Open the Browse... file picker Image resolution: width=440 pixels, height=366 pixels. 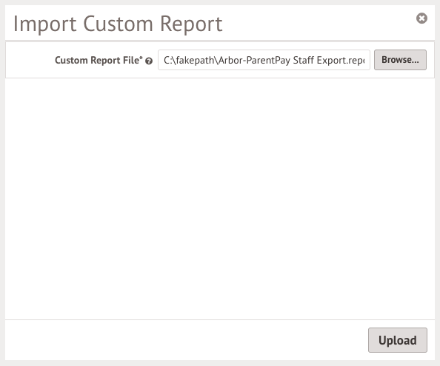(400, 60)
